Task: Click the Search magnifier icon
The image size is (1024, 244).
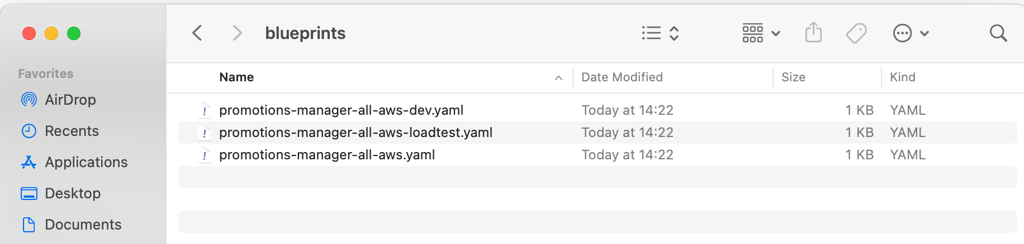Action: click(x=998, y=33)
